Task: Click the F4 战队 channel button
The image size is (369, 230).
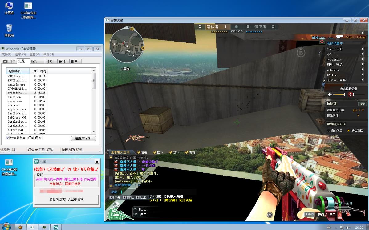Action: pyautogui.click(x=142, y=198)
